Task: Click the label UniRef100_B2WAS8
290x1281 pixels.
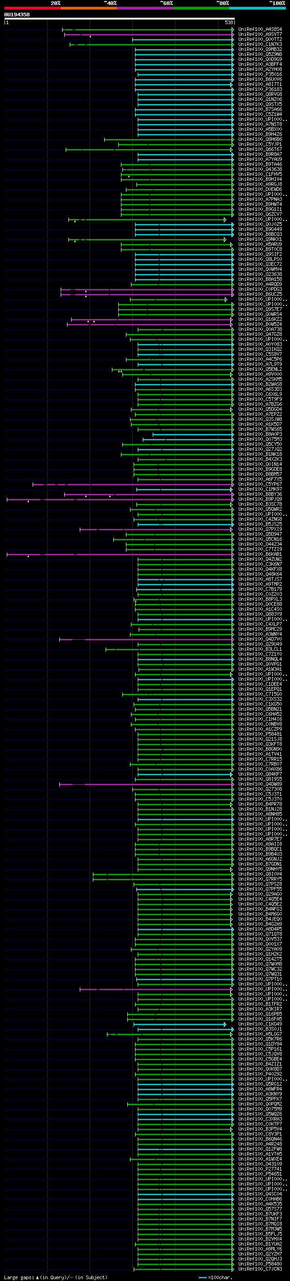Action: [260, 384]
